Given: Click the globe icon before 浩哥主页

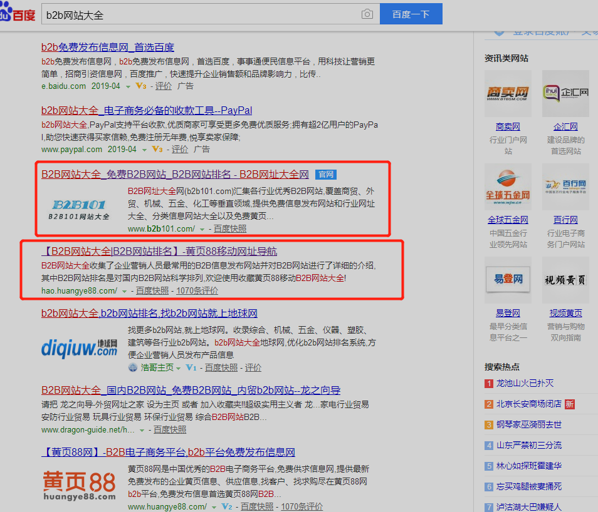Looking at the screenshot, I should (x=133, y=367).
